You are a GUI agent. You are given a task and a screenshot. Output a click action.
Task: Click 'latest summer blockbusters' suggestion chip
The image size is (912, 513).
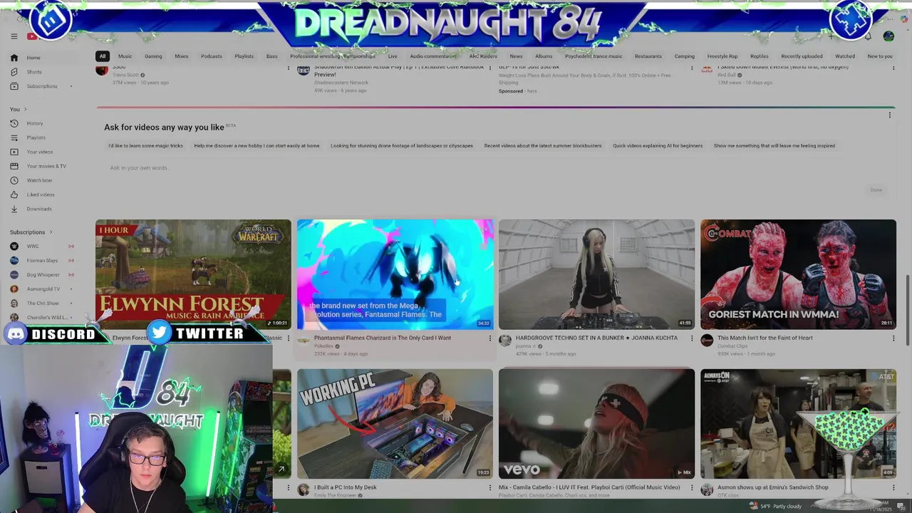pyautogui.click(x=543, y=146)
